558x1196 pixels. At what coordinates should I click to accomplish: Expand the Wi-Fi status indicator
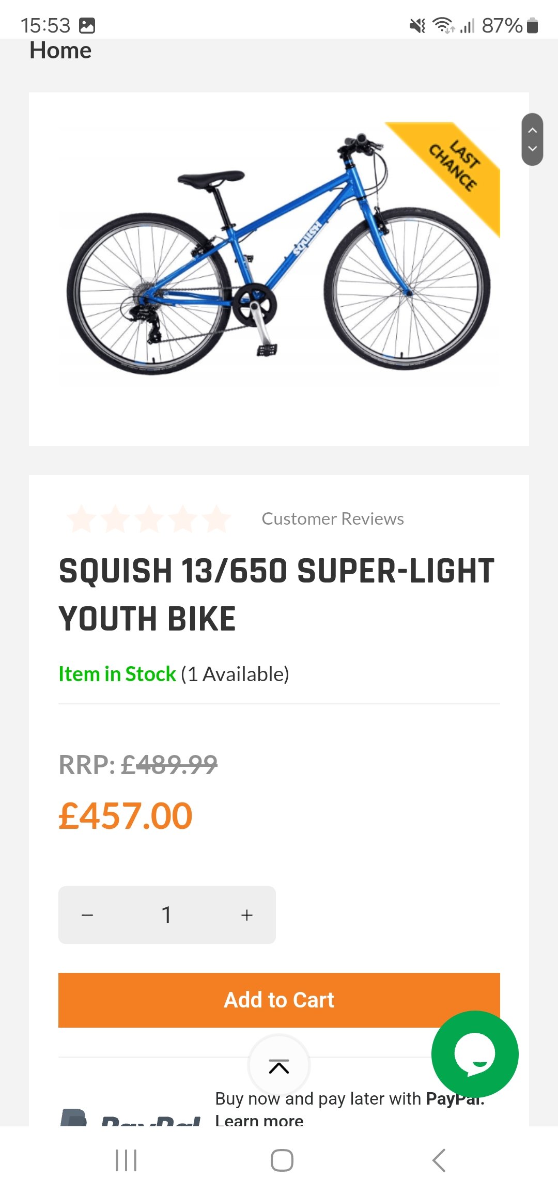coord(442,24)
